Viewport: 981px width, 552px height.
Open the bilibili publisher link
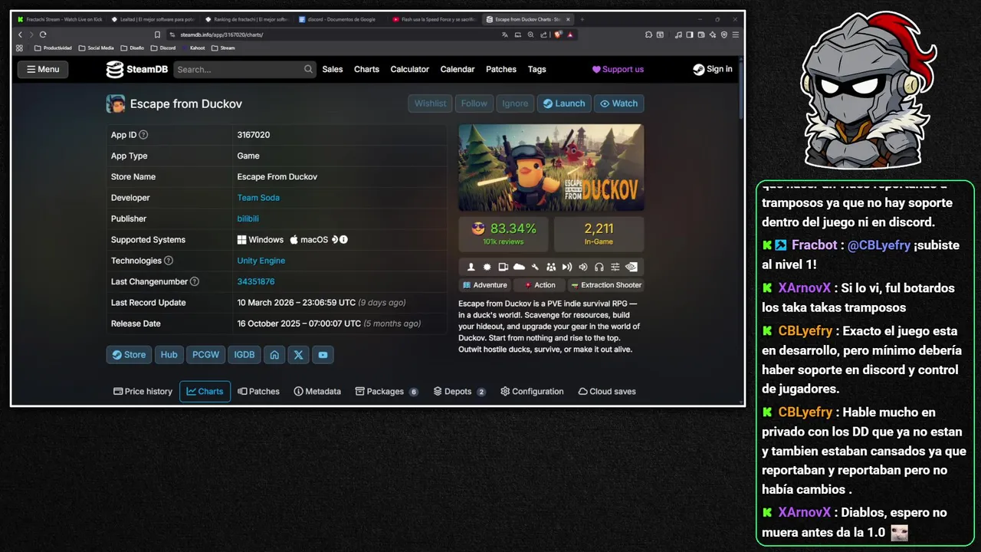tap(248, 219)
